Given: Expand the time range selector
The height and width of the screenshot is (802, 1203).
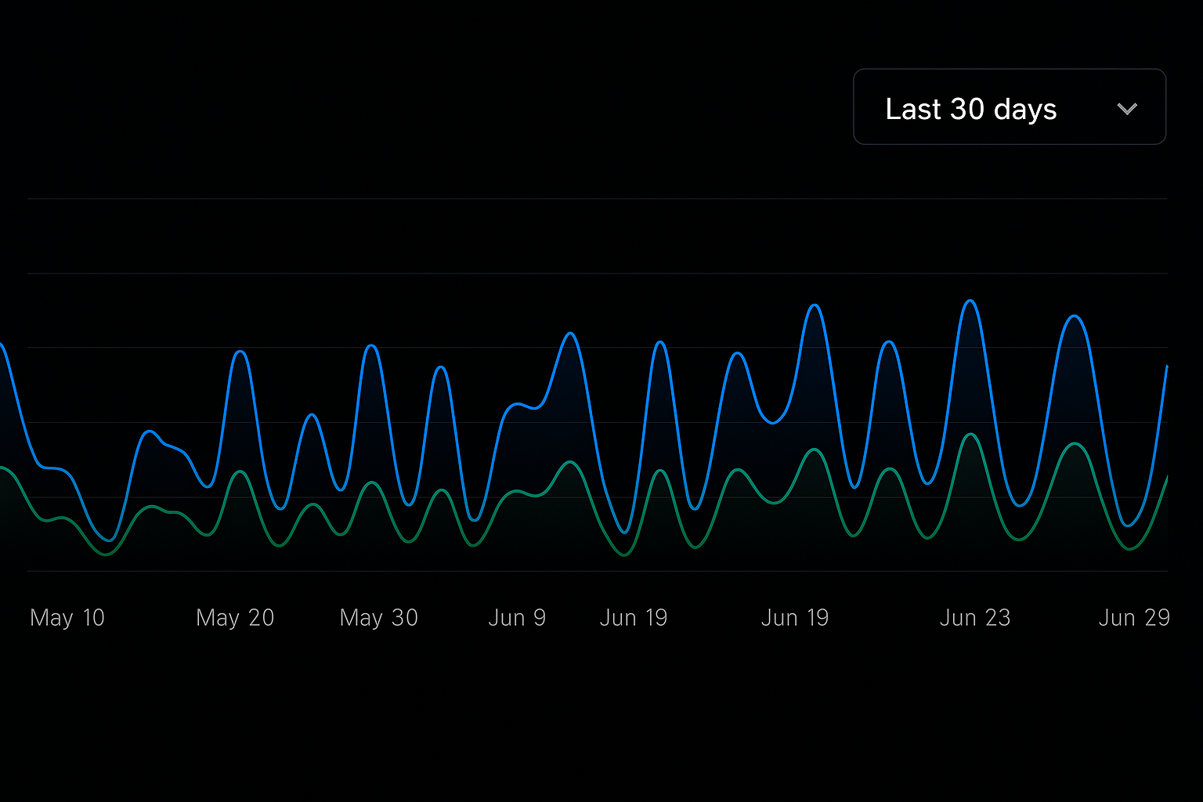Looking at the screenshot, I should point(1009,107).
